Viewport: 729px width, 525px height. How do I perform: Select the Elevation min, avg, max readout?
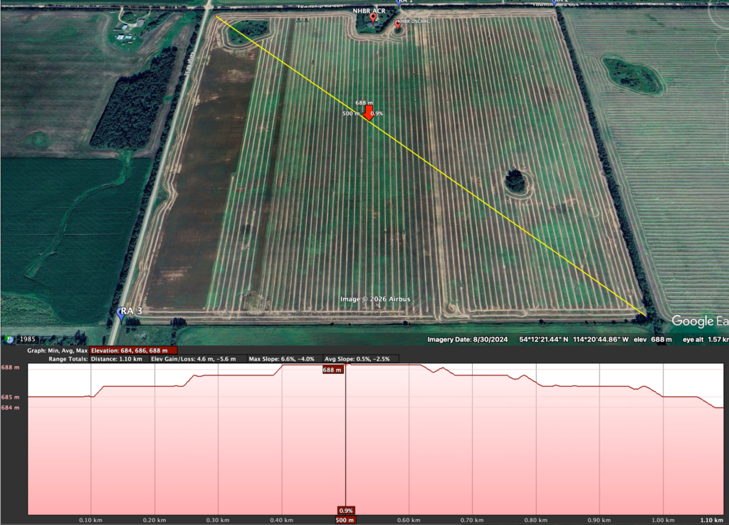coord(133,350)
